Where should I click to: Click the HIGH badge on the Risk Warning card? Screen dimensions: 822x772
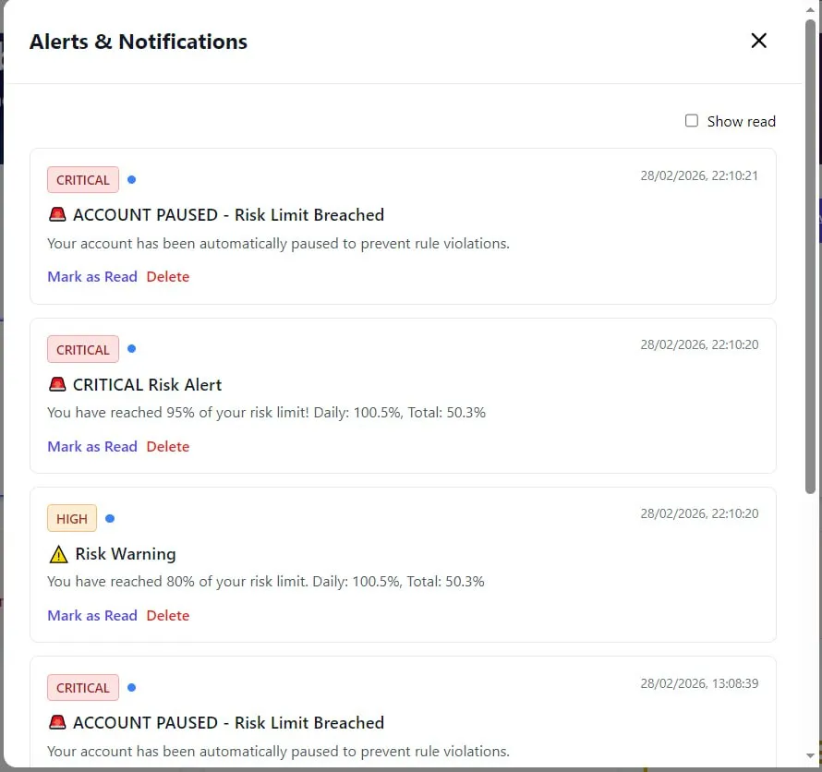coord(71,518)
